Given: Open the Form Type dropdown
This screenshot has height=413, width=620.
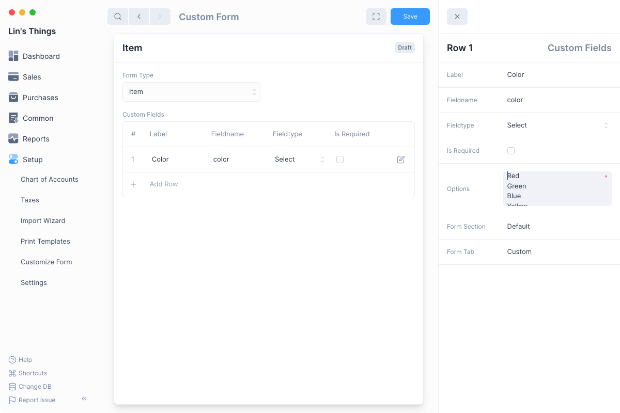Looking at the screenshot, I should tap(191, 92).
